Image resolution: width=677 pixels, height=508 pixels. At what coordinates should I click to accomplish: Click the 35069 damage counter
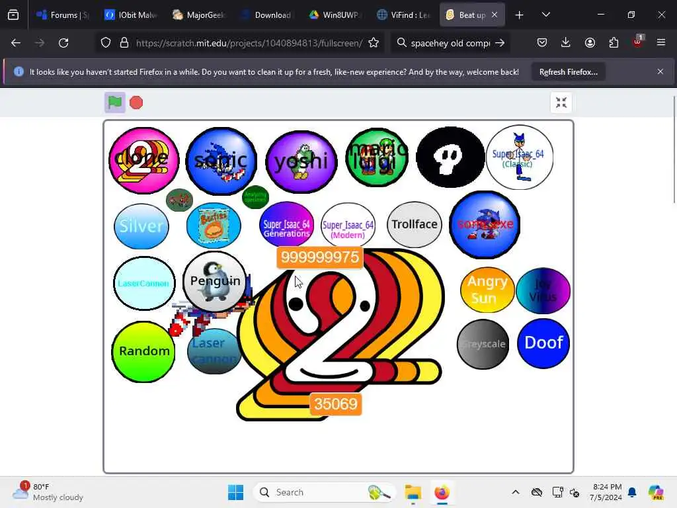click(x=336, y=404)
